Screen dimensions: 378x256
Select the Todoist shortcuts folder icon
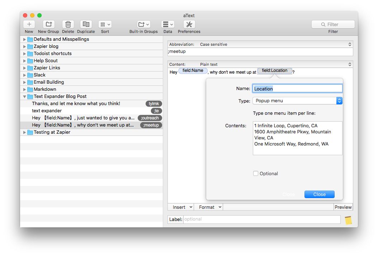click(30, 54)
